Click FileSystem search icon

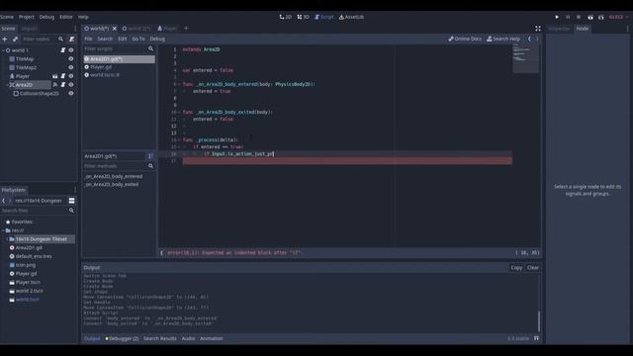pos(71,211)
